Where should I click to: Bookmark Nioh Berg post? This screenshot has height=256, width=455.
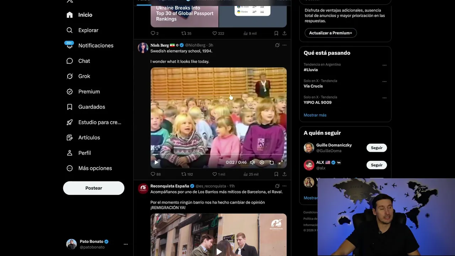(x=276, y=174)
